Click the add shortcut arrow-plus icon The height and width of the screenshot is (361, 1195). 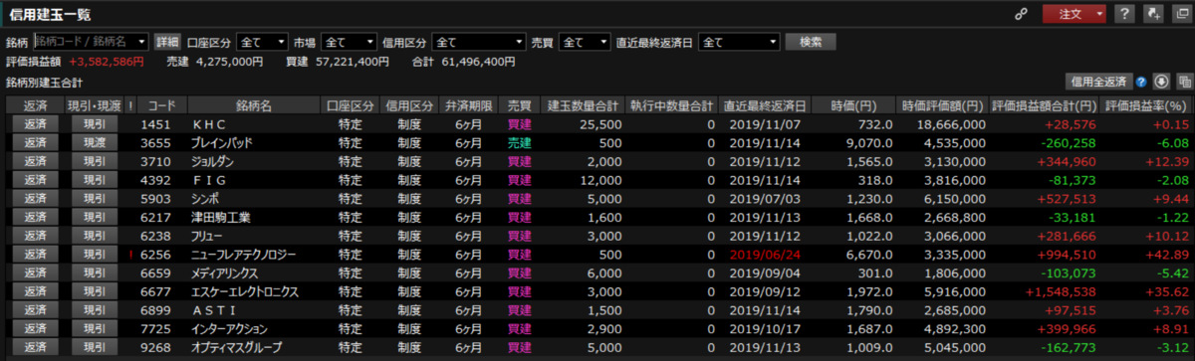pyautogui.click(x=1153, y=14)
